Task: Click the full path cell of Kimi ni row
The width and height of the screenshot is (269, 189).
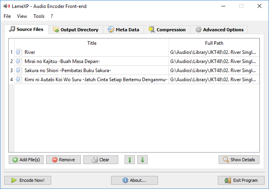Action: pyautogui.click(x=214, y=79)
